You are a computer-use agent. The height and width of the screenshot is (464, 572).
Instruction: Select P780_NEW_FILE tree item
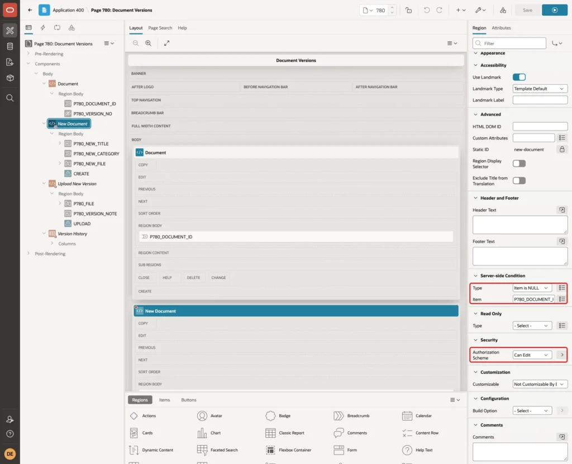click(89, 163)
